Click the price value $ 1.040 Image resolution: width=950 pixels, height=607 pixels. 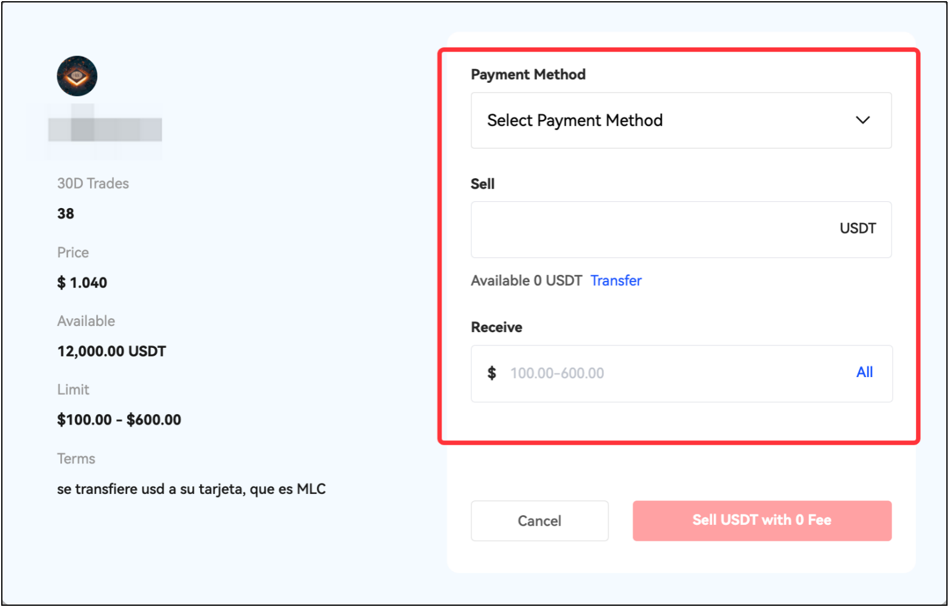point(82,283)
